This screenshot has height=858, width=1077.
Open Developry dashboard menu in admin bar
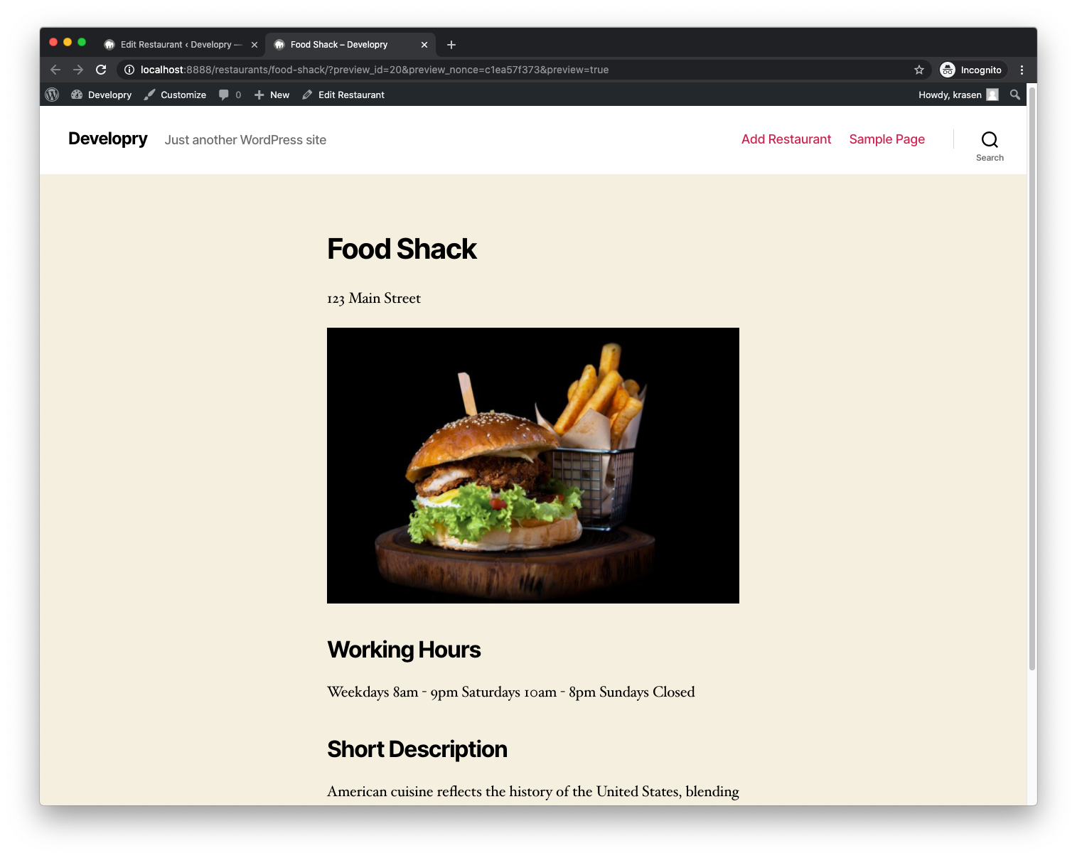(x=102, y=95)
